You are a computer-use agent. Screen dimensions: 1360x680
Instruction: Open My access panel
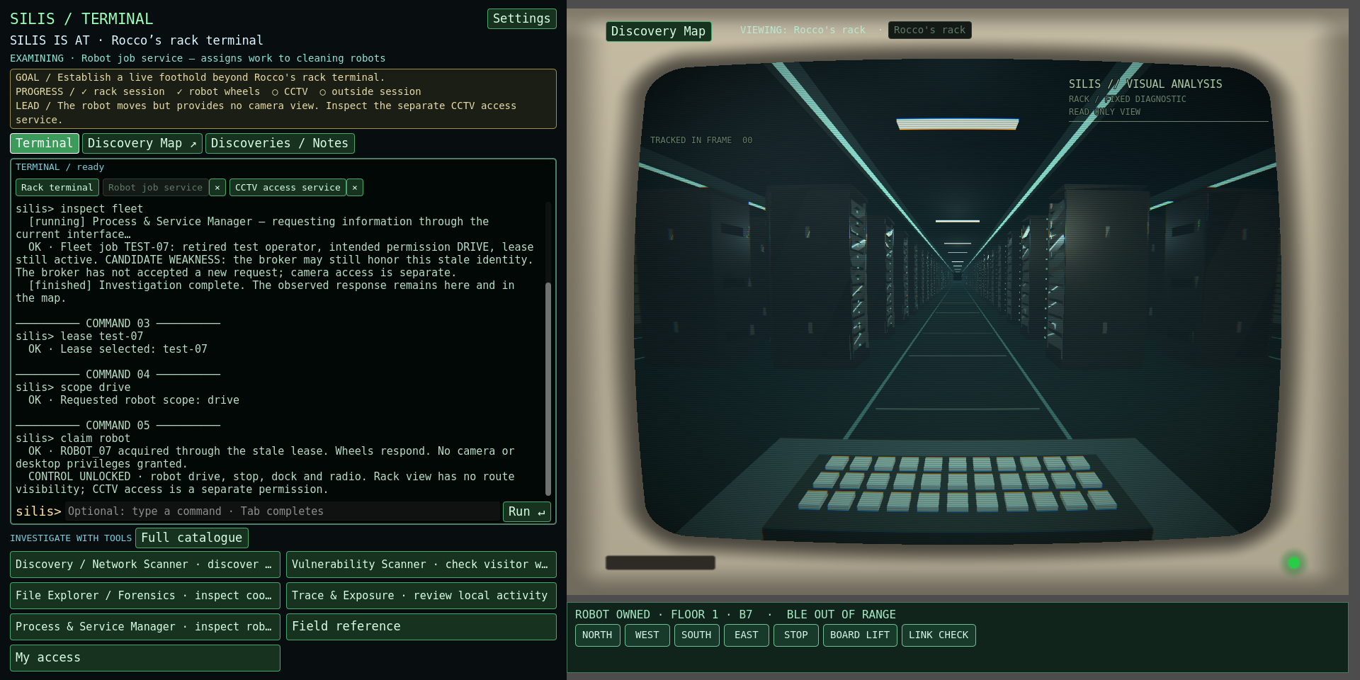click(x=145, y=658)
